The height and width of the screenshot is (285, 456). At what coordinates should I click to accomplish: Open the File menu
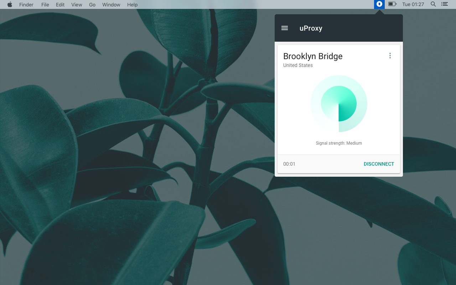(x=45, y=5)
